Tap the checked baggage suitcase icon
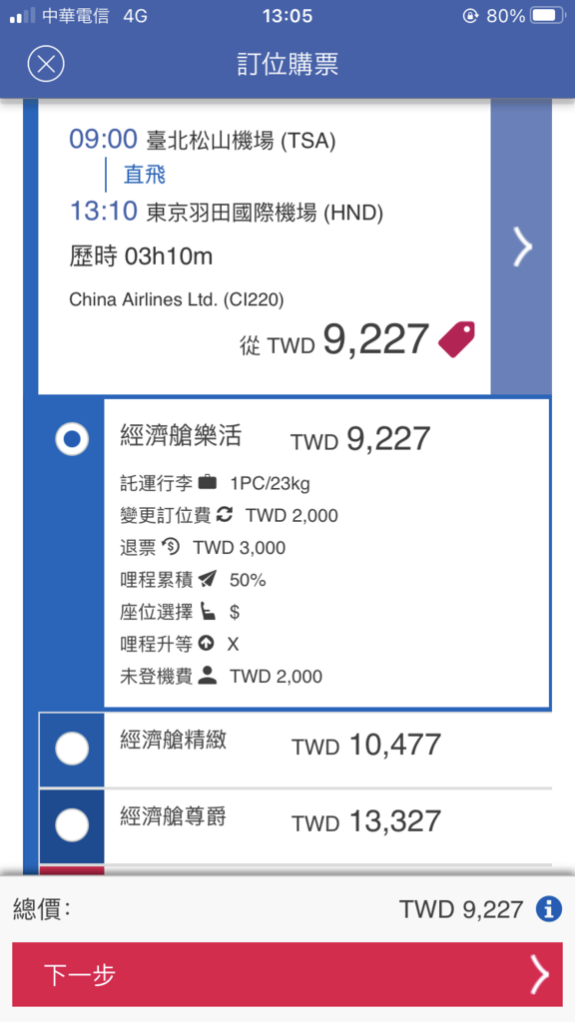 point(208,483)
